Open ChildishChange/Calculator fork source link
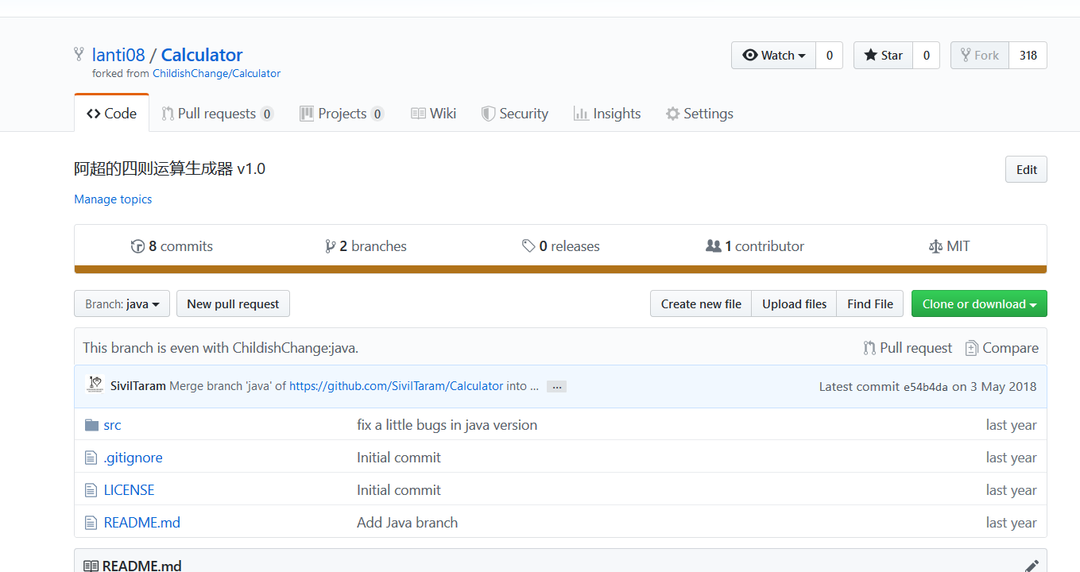Screen dimensions: 1080x572 pos(216,73)
